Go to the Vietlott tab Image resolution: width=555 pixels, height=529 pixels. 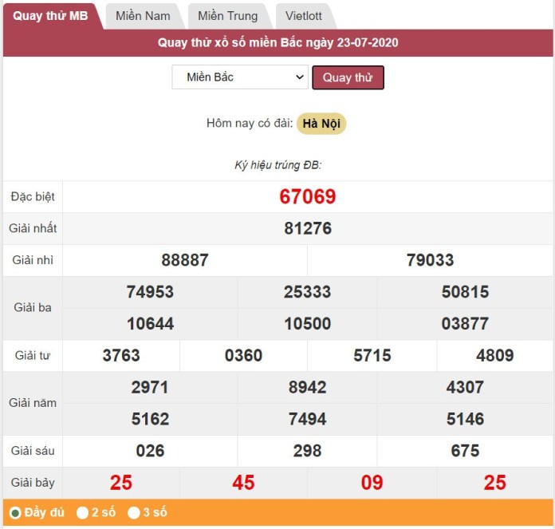tap(305, 16)
